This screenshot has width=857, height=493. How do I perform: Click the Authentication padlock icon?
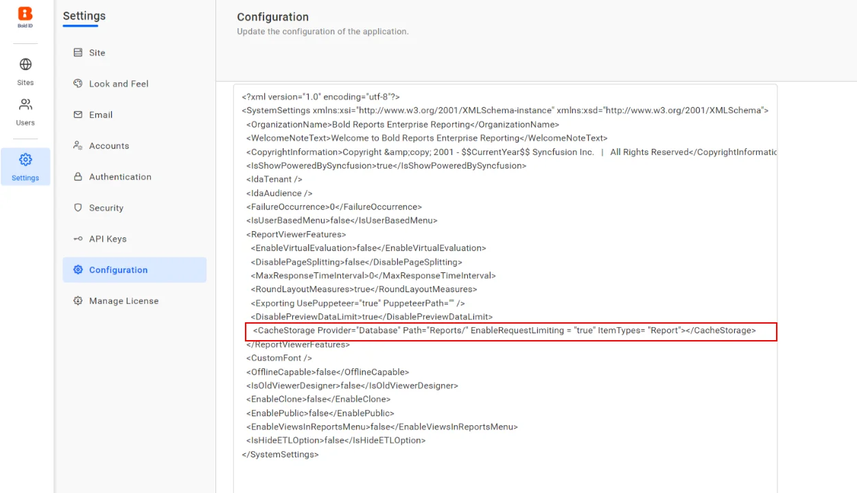[x=78, y=176]
